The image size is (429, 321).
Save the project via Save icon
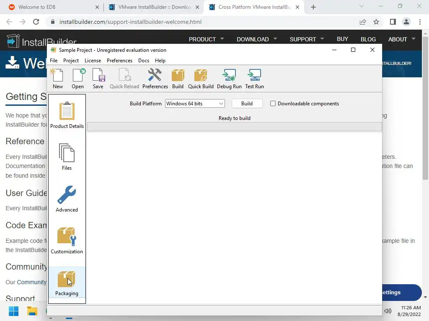[98, 79]
